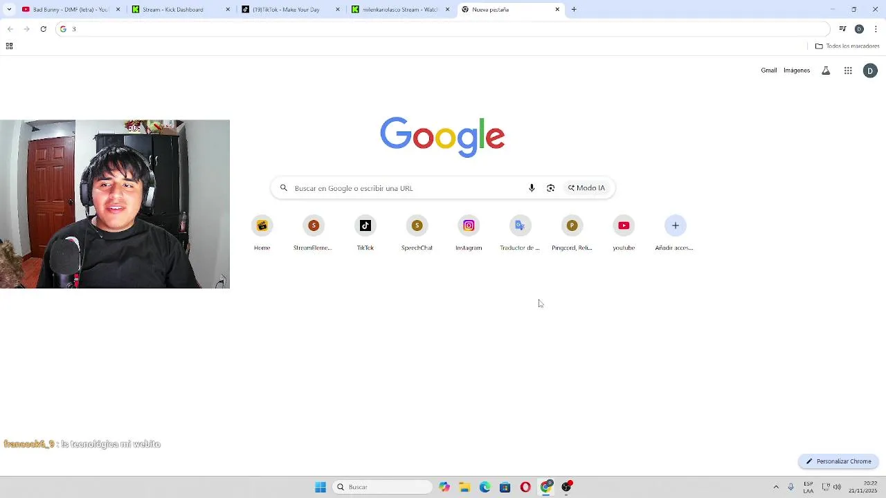Open the TikTok shortcut tile
The width and height of the screenshot is (886, 498).
point(365,234)
